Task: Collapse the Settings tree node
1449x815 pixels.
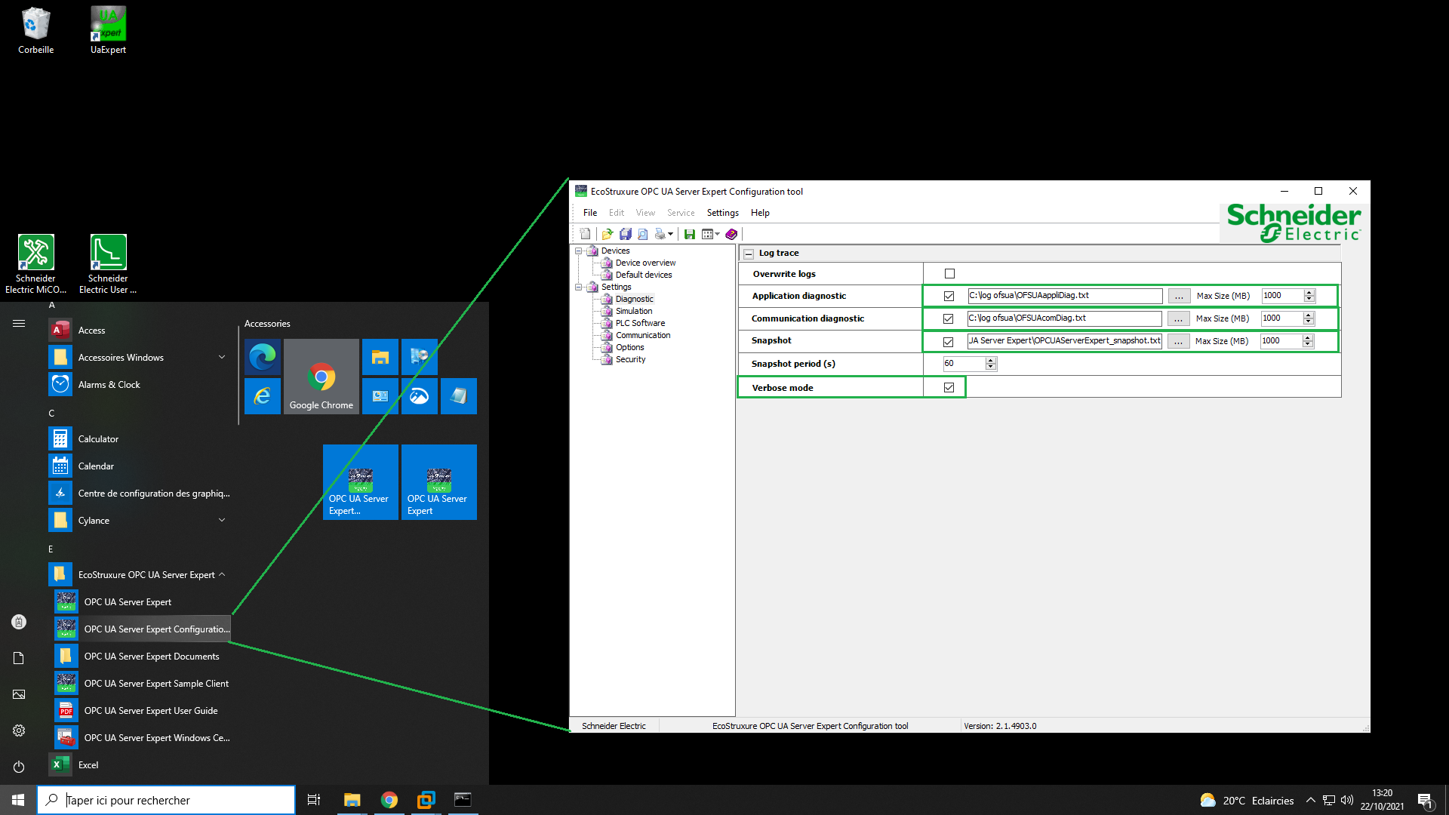Action: 579,287
